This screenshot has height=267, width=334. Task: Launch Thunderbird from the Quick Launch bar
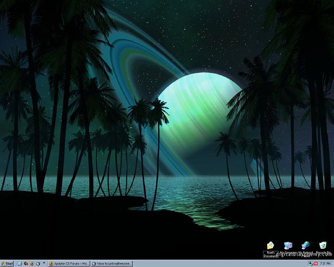[x=38, y=264]
